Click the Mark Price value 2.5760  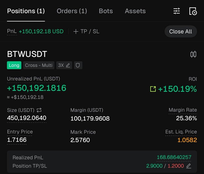pyautogui.click(x=80, y=140)
